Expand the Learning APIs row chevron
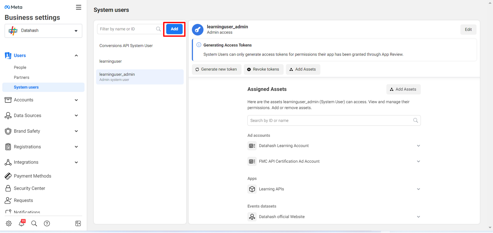 [418, 189]
